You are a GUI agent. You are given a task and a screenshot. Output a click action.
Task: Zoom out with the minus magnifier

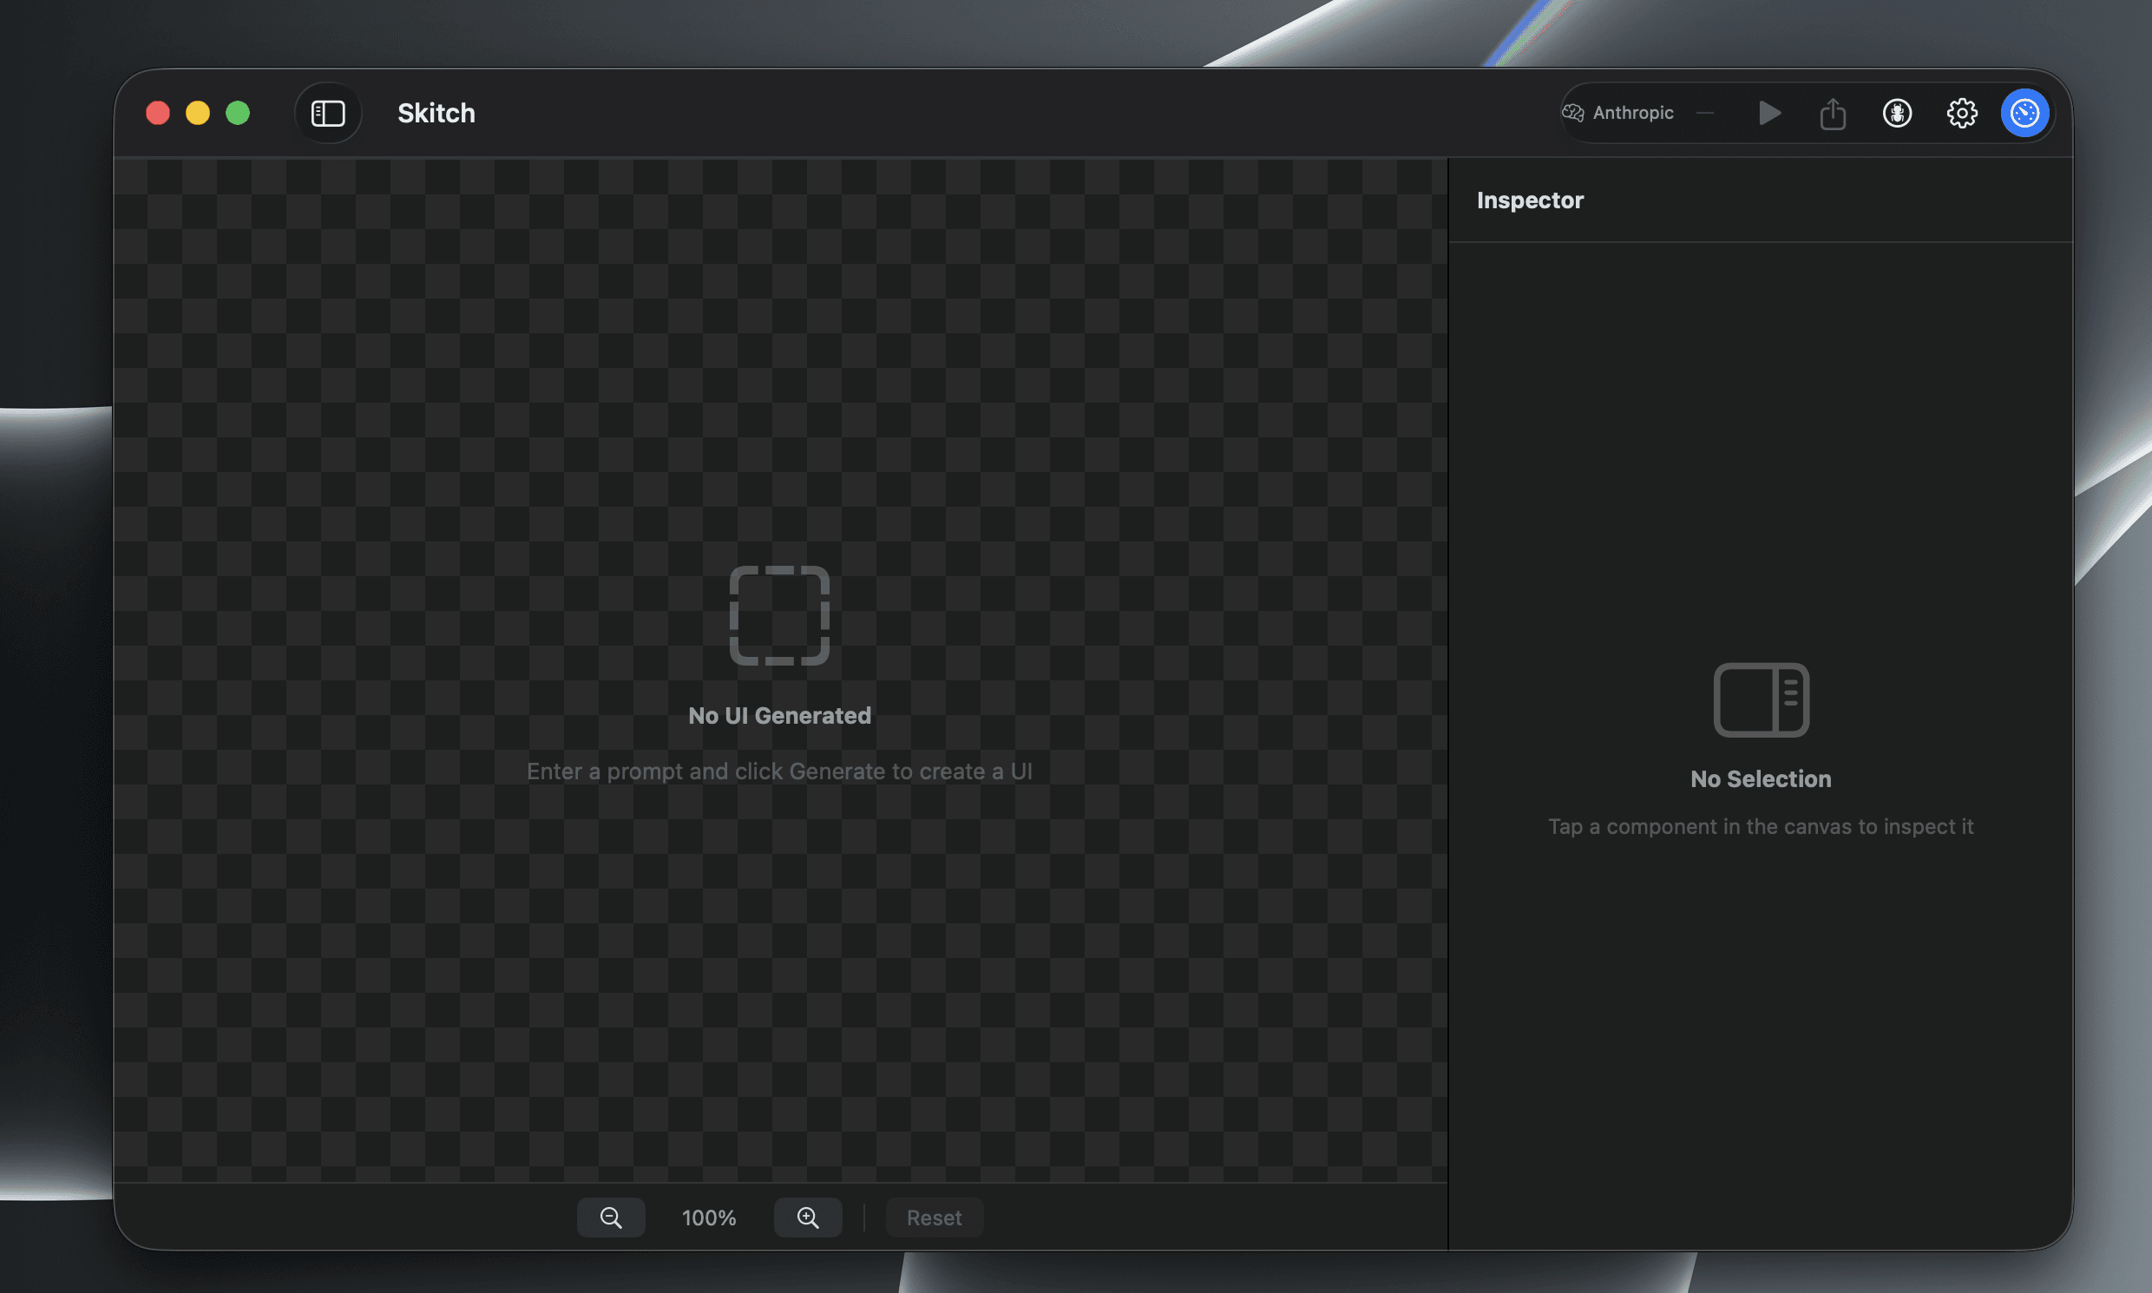[x=611, y=1218]
